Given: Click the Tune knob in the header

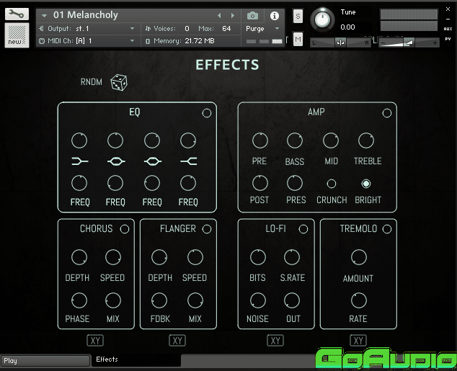Looking at the screenshot, I should [324, 18].
